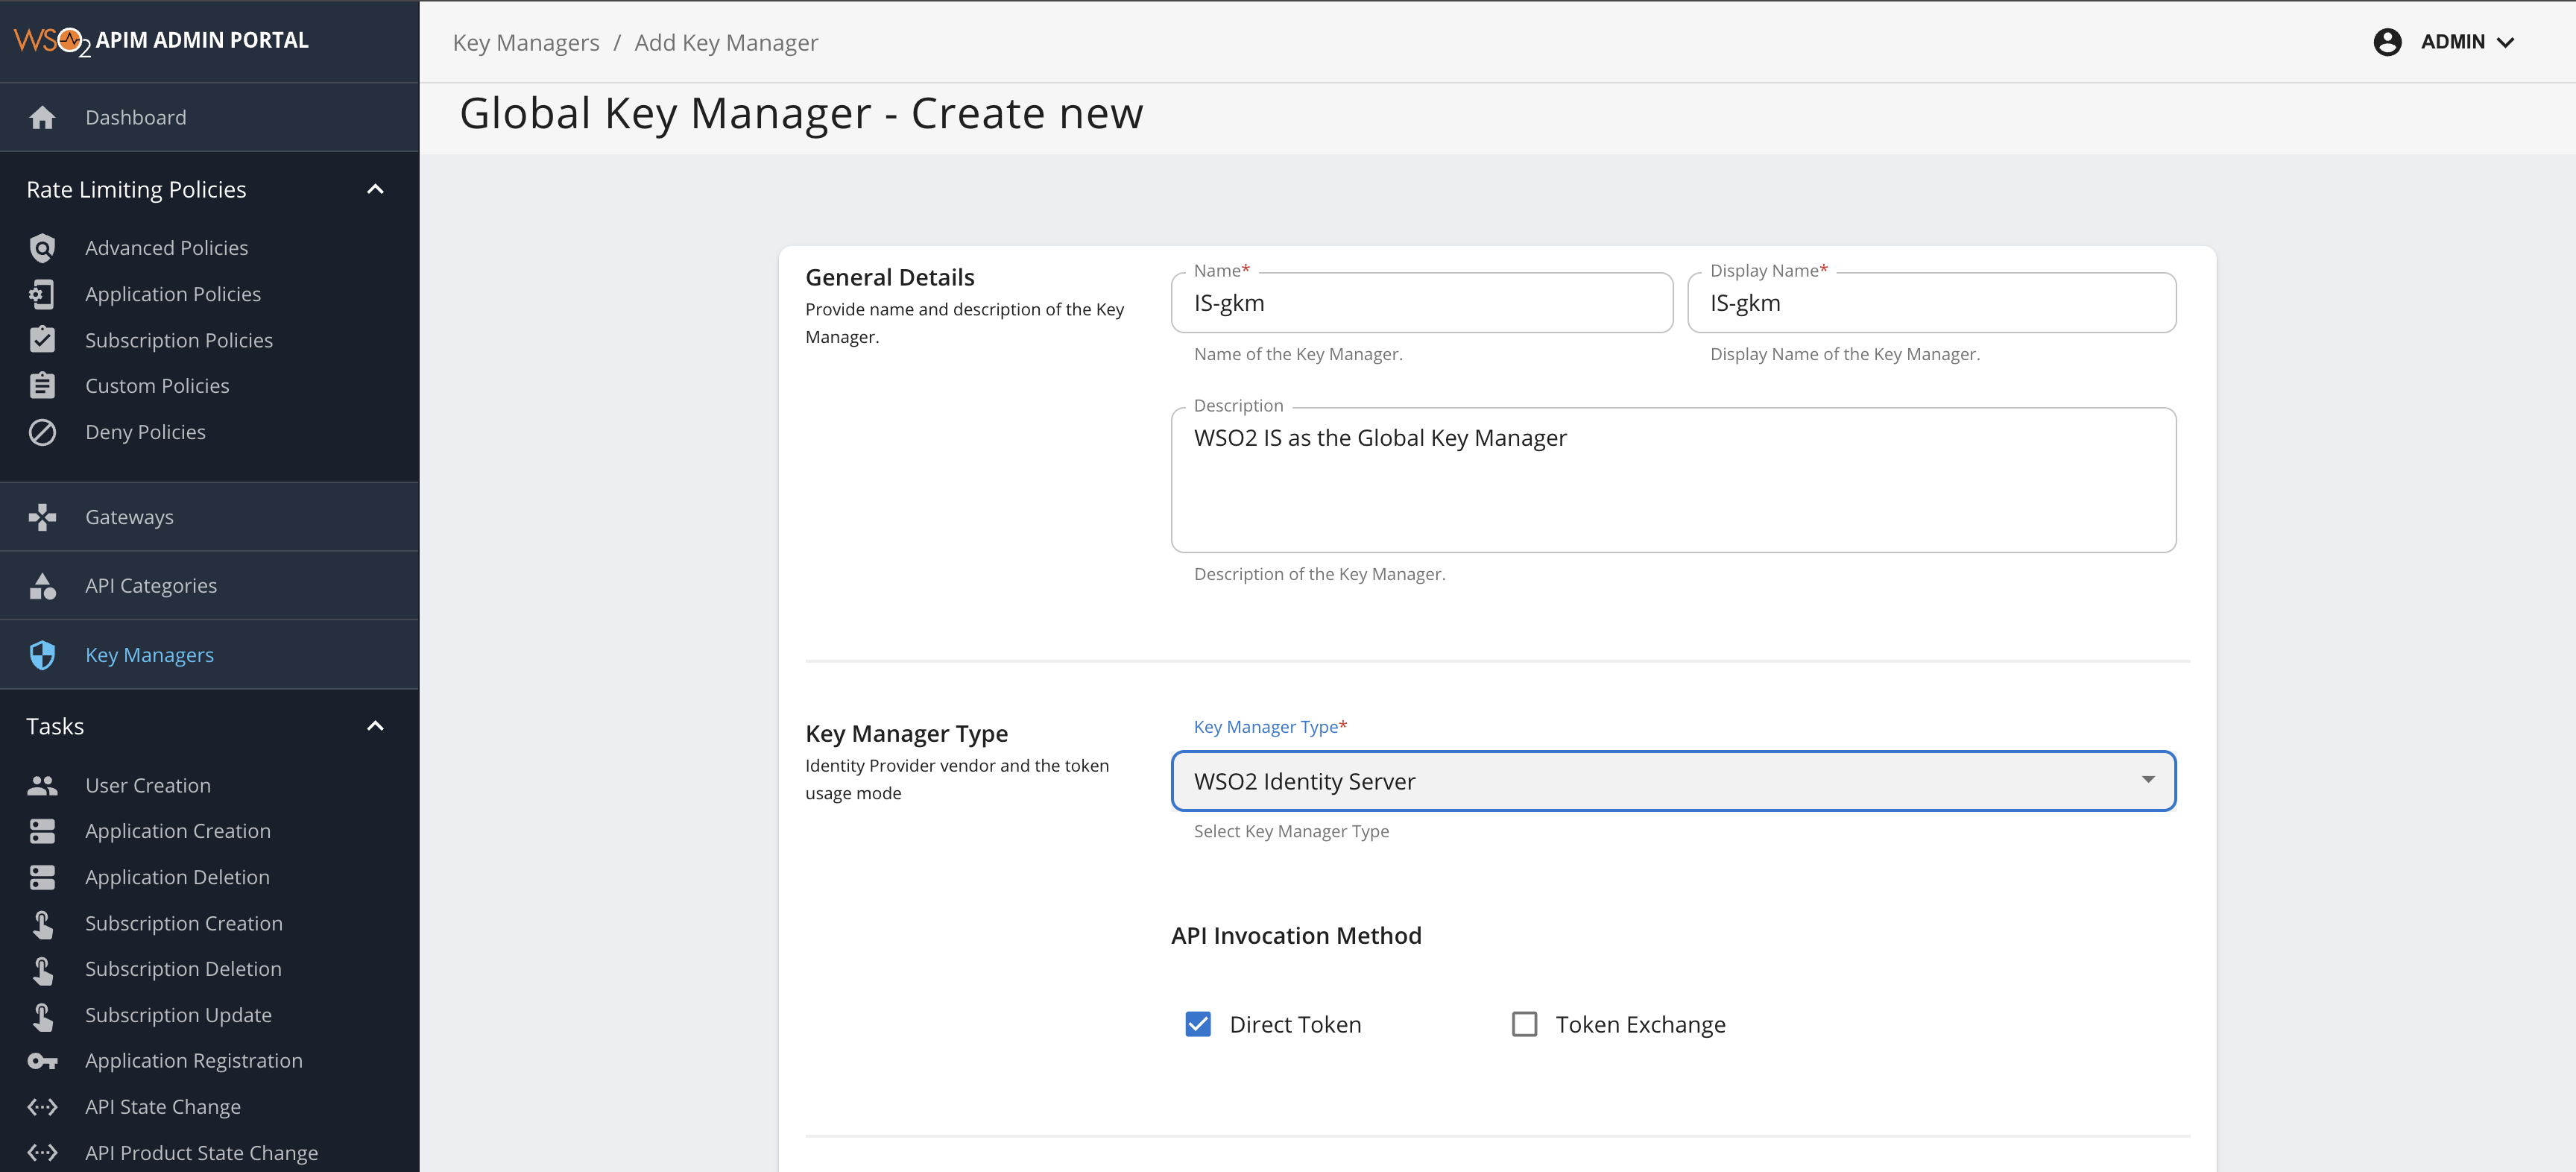Click the Advanced Policies shield icon
The image size is (2576, 1172).
[42, 248]
